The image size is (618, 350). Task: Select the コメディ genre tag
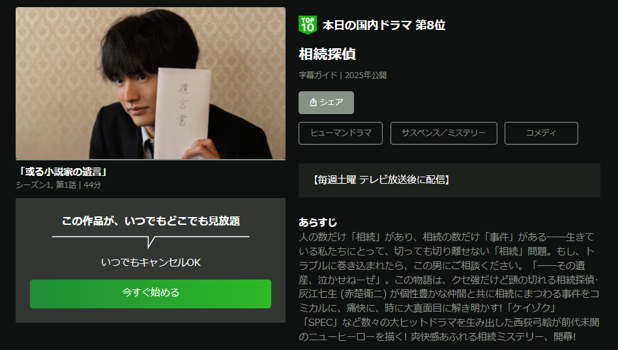click(541, 133)
